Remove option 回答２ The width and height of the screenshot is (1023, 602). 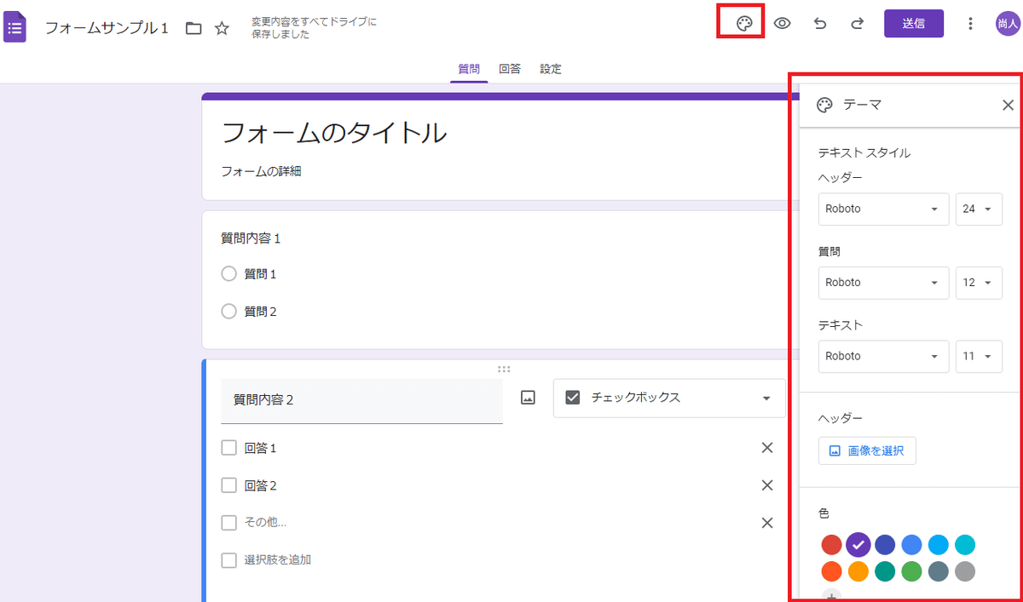[x=767, y=485]
